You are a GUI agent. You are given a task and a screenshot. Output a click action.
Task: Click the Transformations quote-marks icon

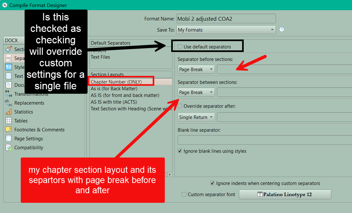tap(9, 94)
